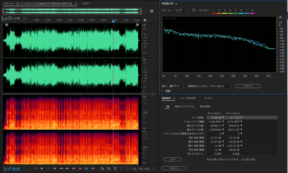The width and height of the screenshot is (288, 173).
Task: Click the fade-out handle on waveform
Action: 137,25
